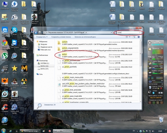The height and width of the screenshot is (133, 167).
Task: Open the yellow star ИГРЫ shortcut
Action: (15, 69)
